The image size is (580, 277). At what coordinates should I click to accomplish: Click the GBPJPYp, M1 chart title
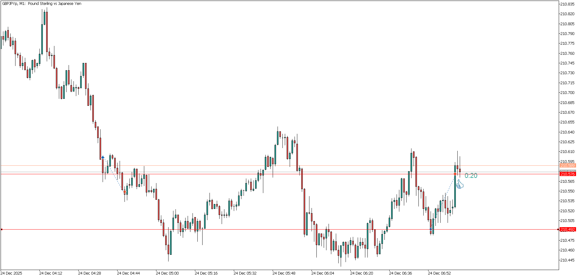point(42,4)
